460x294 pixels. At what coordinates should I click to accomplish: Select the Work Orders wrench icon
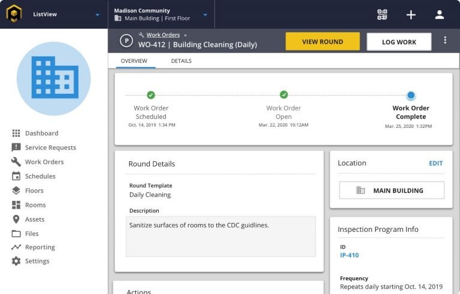coord(16,162)
